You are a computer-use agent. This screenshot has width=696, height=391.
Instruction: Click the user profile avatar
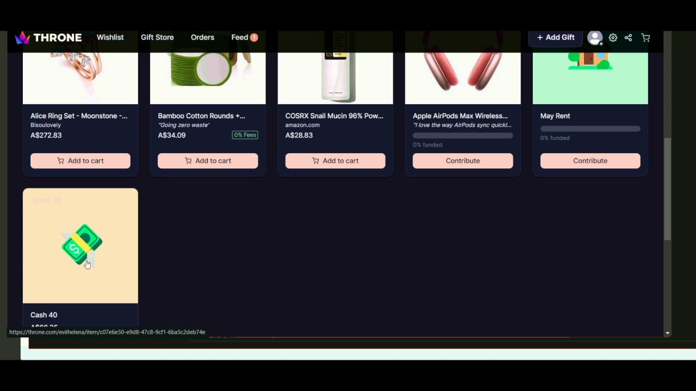(595, 37)
